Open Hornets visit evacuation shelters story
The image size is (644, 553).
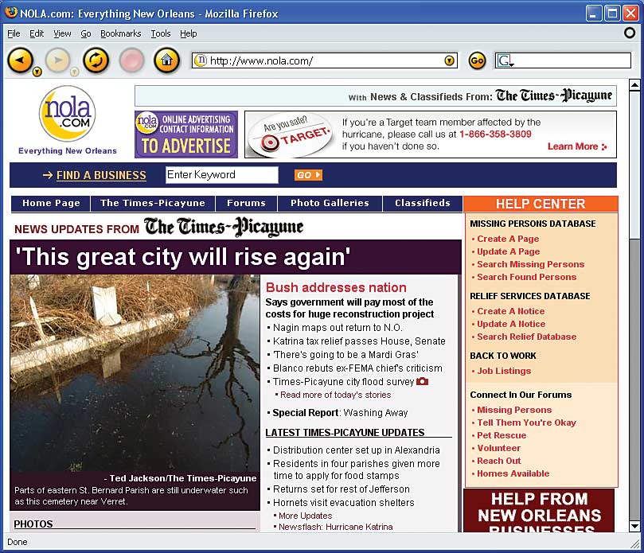pyautogui.click(x=343, y=503)
